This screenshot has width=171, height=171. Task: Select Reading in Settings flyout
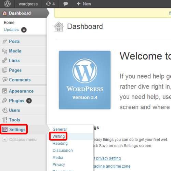pos(60,143)
